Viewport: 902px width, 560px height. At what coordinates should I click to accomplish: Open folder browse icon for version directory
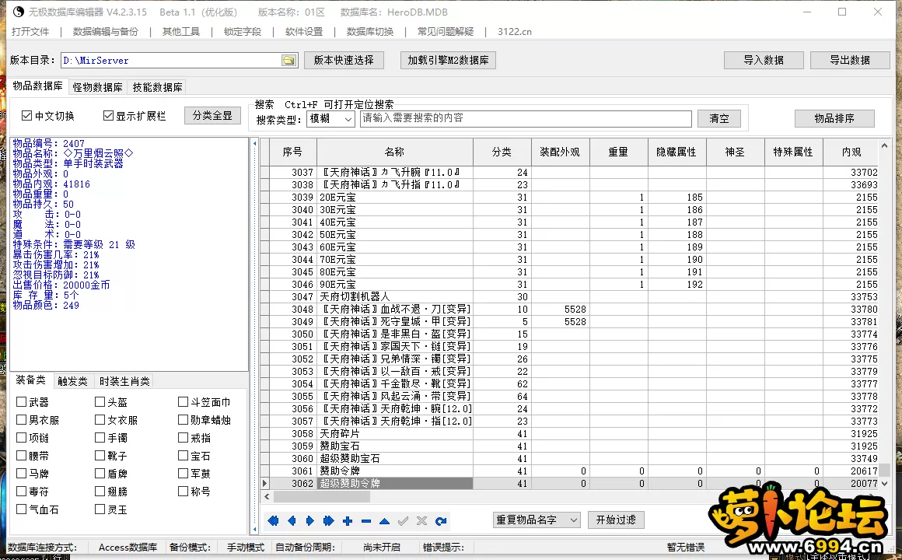pos(288,61)
